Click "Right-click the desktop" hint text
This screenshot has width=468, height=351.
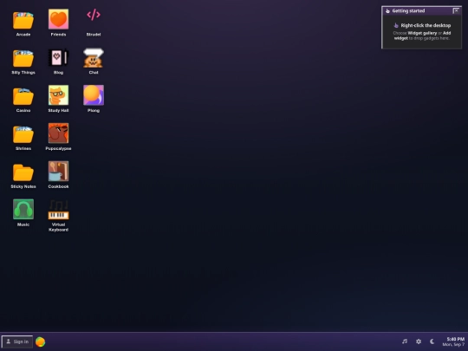tap(426, 25)
